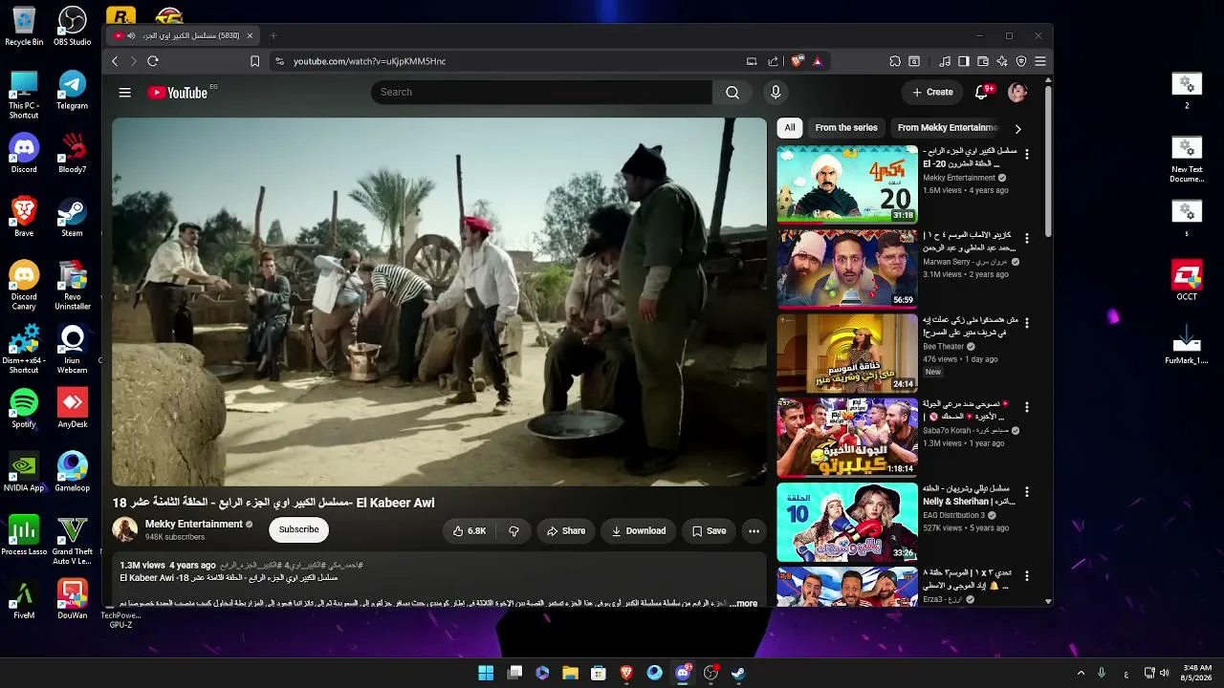
Task: Go back to the previous page
Action: coord(115,61)
